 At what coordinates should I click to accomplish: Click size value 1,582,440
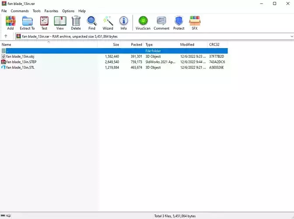click(x=112, y=57)
